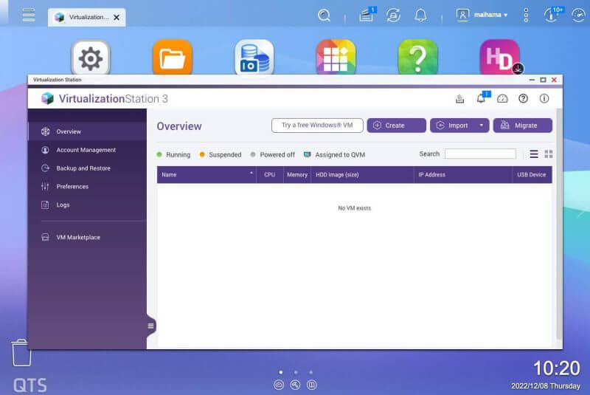Open File Station folder desktop icon
590x395 pixels.
pyautogui.click(x=173, y=58)
